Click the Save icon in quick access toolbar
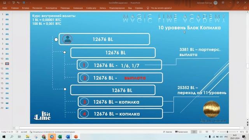This screenshot has height=140, width=249. 4,3
